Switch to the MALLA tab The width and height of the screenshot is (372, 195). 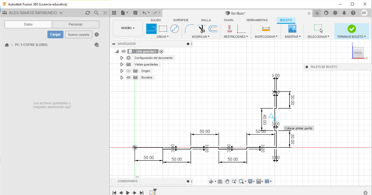tap(206, 20)
